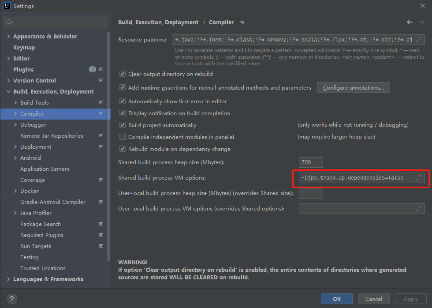The width and height of the screenshot is (432, 308).
Task: Click the User-local heap size field
Action: [x=311, y=193]
